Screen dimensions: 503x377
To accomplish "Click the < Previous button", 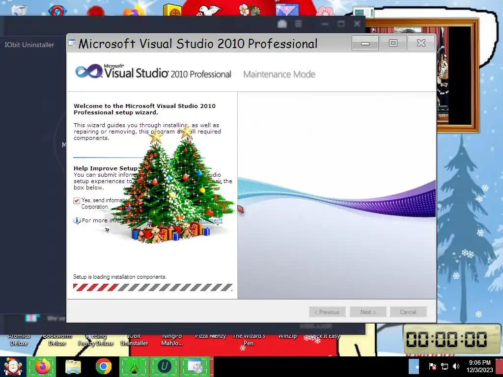I will (x=327, y=312).
